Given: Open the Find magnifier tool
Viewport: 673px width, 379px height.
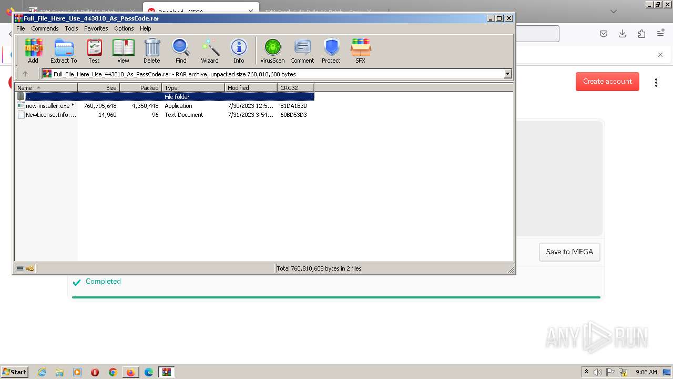Looking at the screenshot, I should [181, 51].
